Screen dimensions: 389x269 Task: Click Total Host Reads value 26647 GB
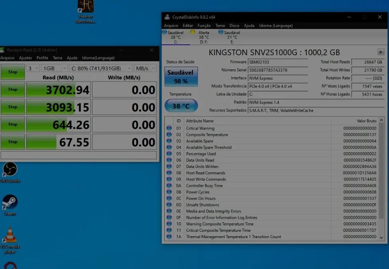(368, 62)
